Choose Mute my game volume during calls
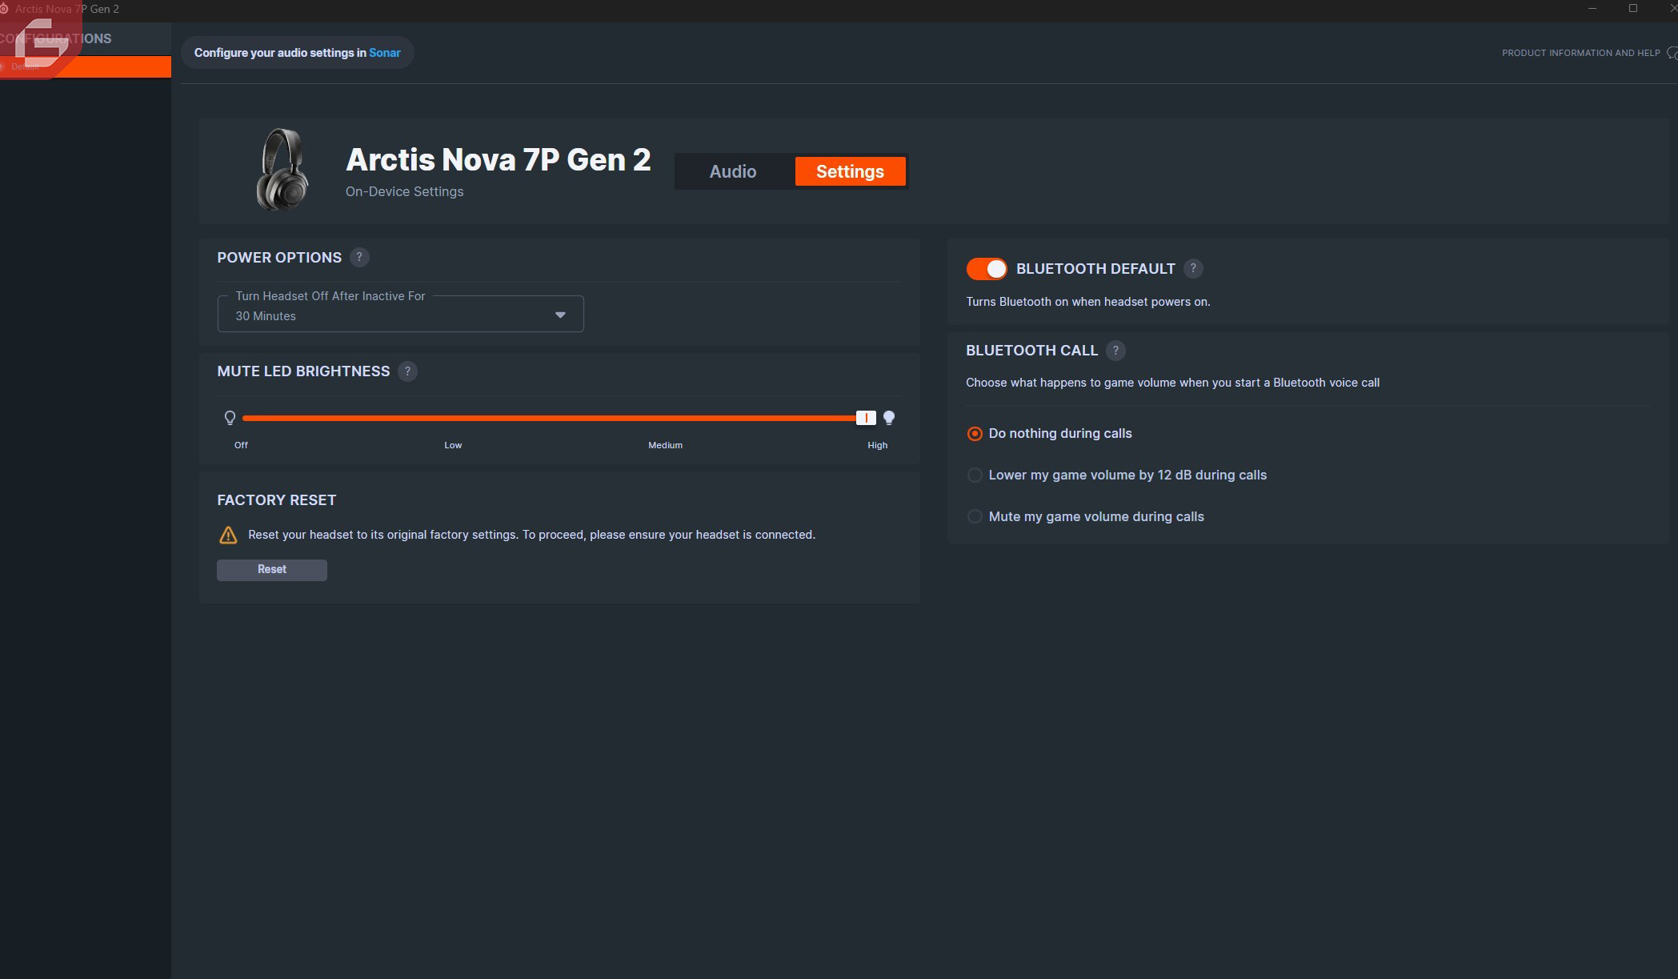 [975, 517]
